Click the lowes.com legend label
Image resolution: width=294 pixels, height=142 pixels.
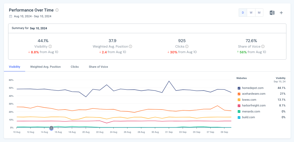249,100
